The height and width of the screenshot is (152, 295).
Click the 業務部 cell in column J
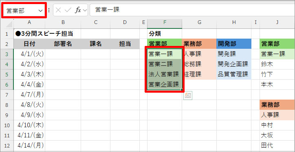277,105
